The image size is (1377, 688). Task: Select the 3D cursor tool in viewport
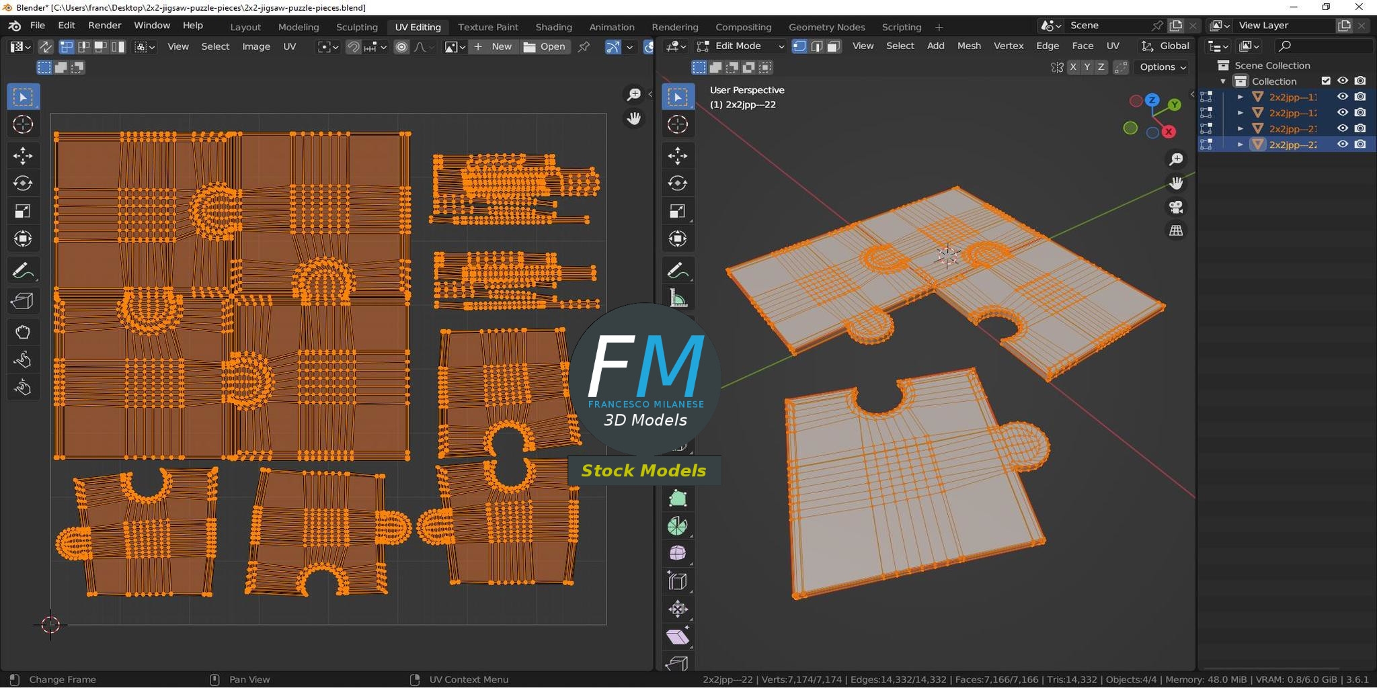(677, 124)
